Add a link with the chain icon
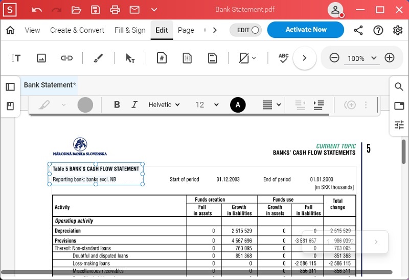Screen dimensions: 409x280 click(x=66, y=58)
